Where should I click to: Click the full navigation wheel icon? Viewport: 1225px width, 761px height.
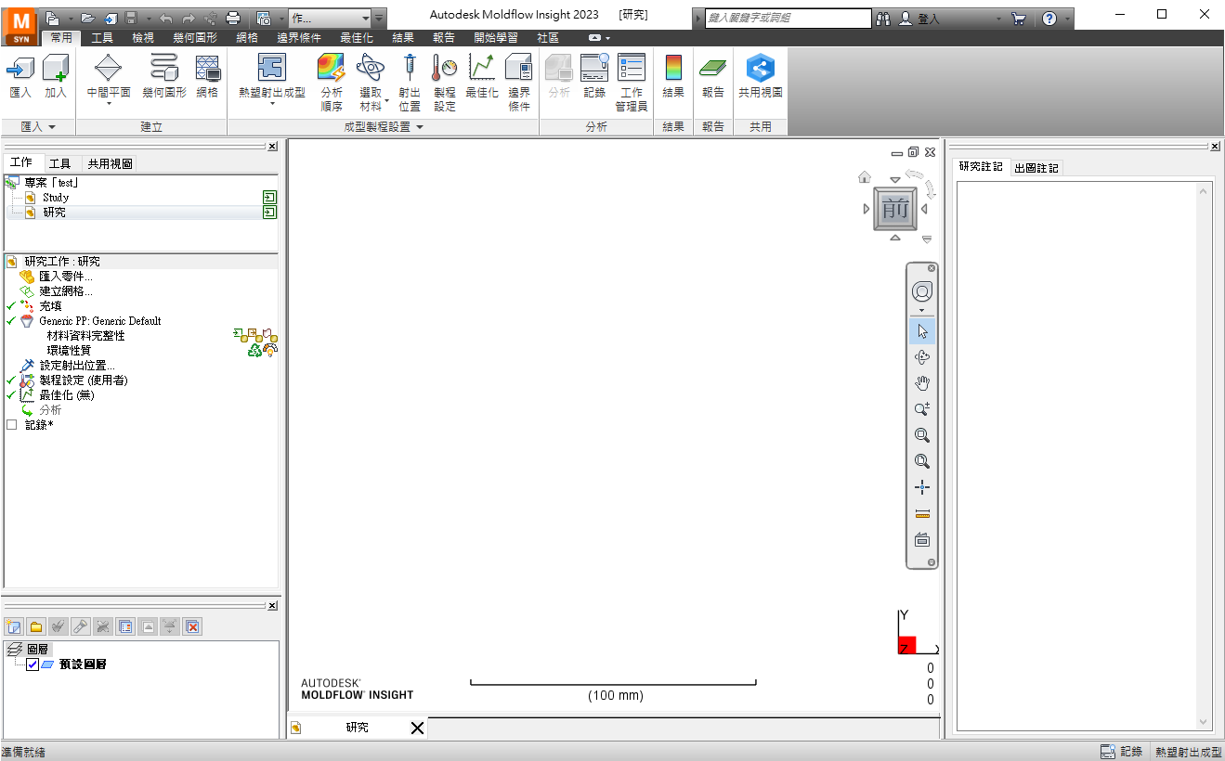coord(922,291)
